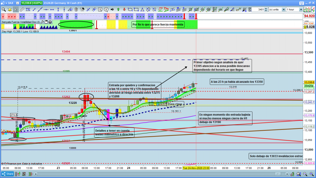This screenshot has width=316, height=178.
Task: Click the alert bell icon
Action: tap(10, 9)
